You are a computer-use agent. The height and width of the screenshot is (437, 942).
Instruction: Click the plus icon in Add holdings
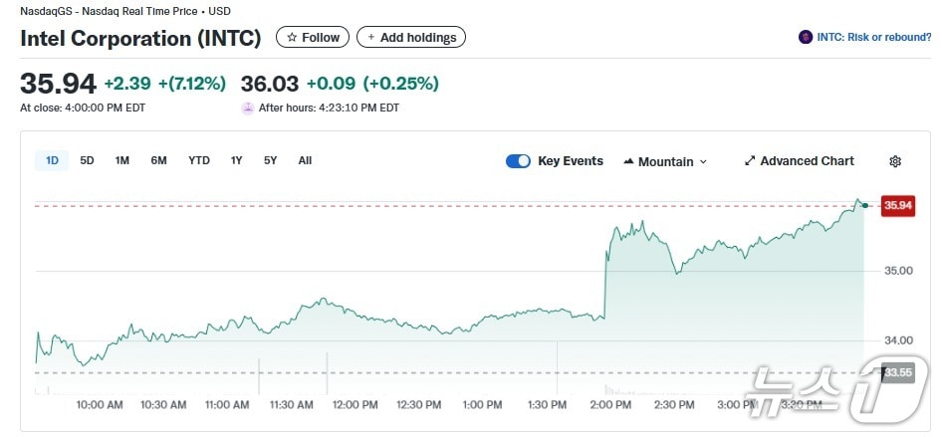click(371, 38)
